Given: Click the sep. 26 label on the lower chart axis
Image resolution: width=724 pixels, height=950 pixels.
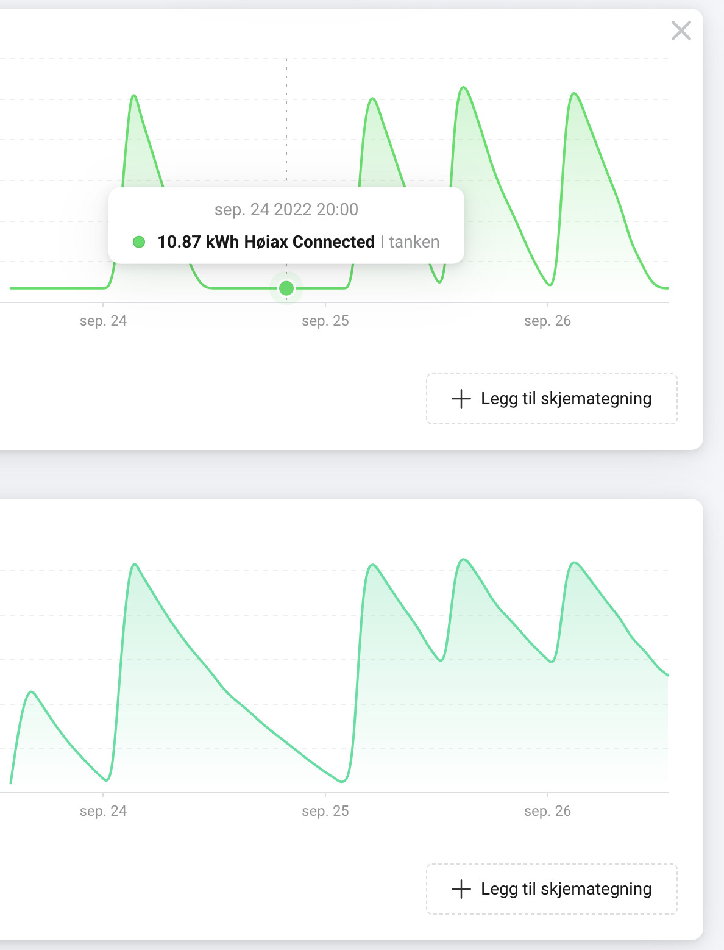Looking at the screenshot, I should (x=547, y=811).
